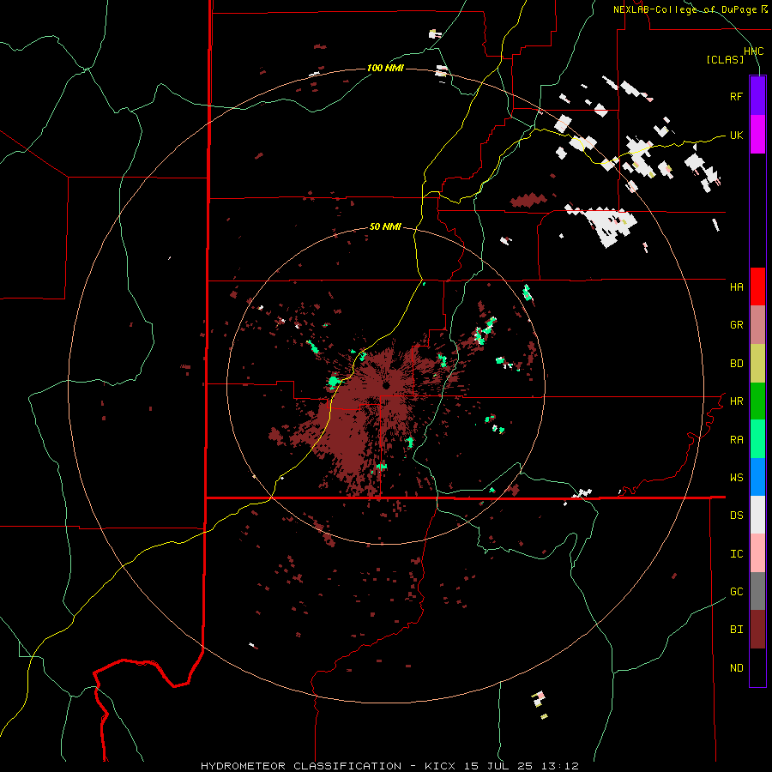
Task: Click the GR legend color swatch
Action: (x=757, y=325)
